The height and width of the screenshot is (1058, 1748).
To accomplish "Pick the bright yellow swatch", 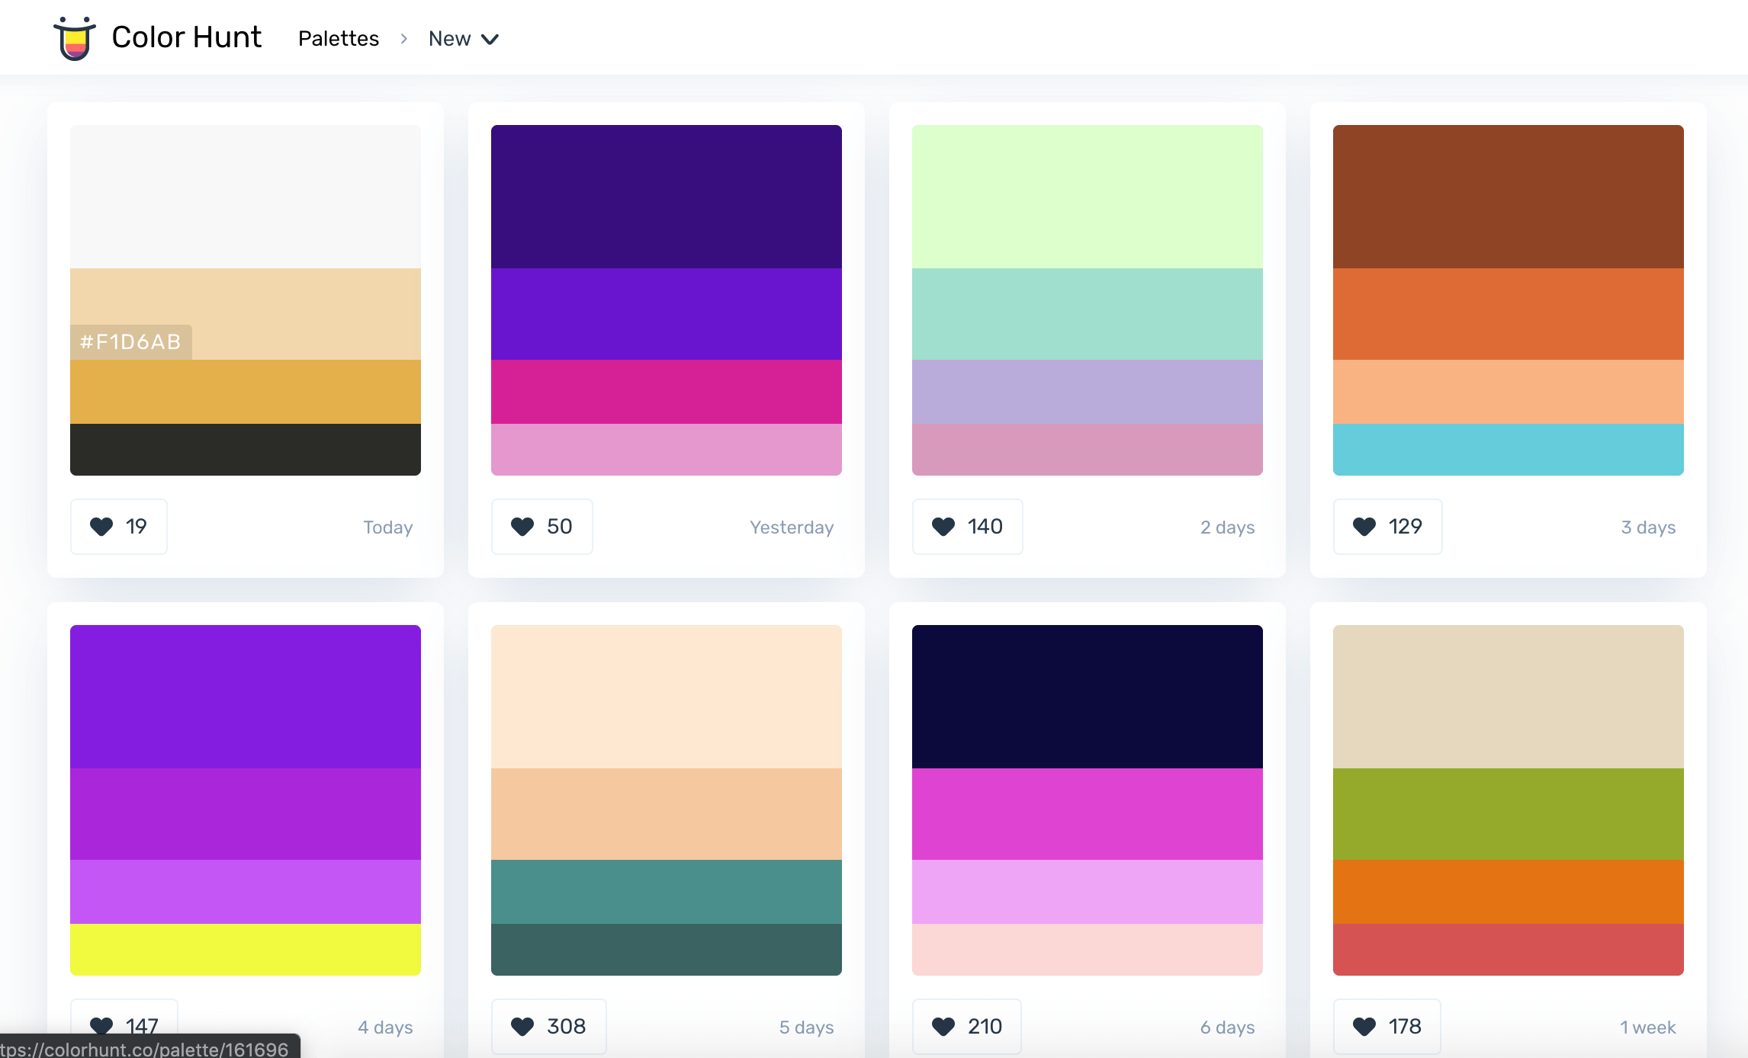I will [245, 949].
